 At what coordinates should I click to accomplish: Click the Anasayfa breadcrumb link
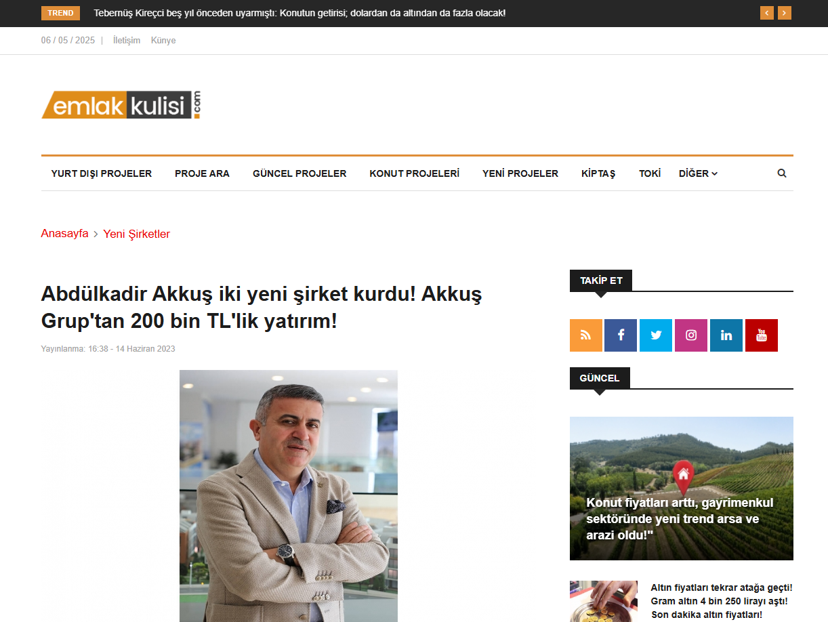tap(64, 234)
